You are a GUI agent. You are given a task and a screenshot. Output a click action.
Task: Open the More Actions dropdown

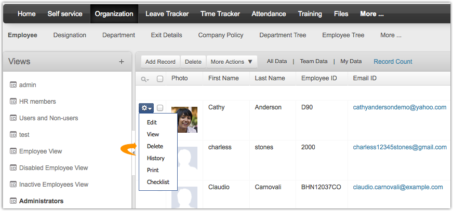click(x=232, y=62)
